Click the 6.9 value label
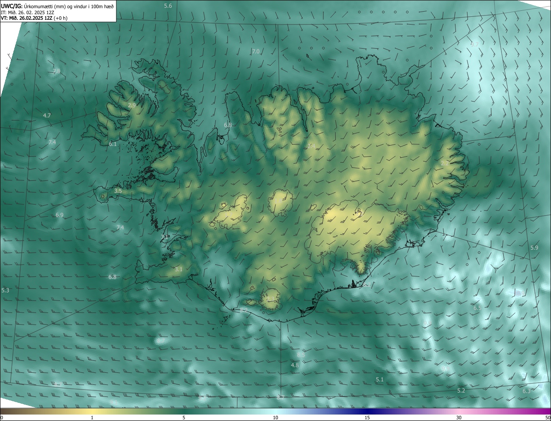 click(x=59, y=215)
